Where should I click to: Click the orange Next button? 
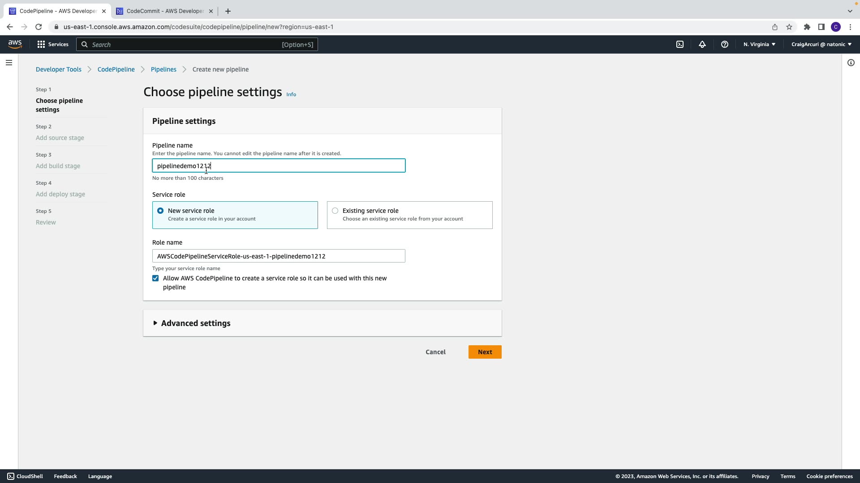(485, 352)
